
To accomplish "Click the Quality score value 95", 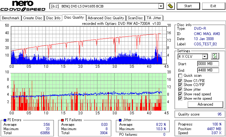I will [x=219, y=114].
